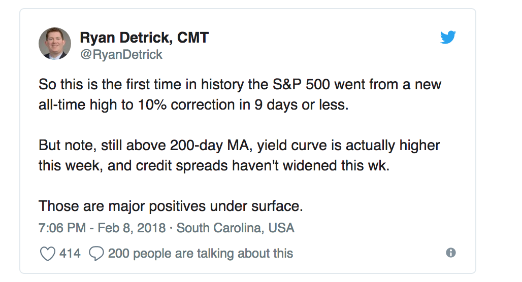Open the tweet info icon
This screenshot has height=282, width=522.
(x=450, y=253)
